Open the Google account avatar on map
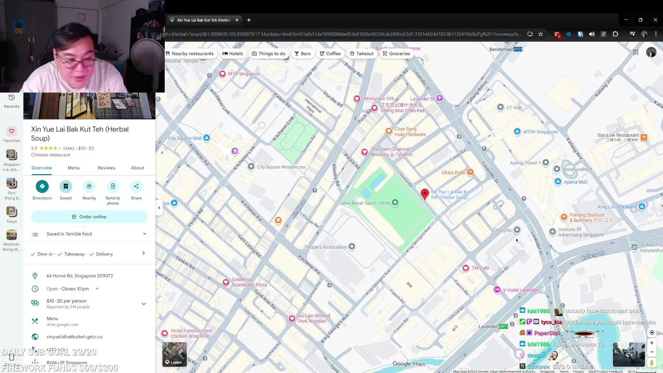 point(651,52)
